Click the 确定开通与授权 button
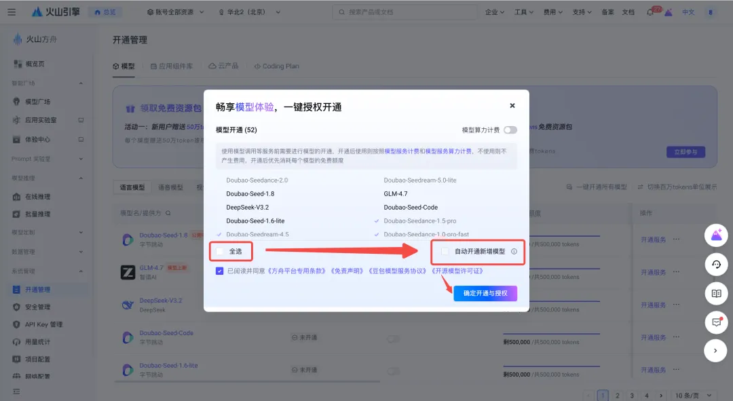Image resolution: width=733 pixels, height=401 pixels. click(485, 293)
